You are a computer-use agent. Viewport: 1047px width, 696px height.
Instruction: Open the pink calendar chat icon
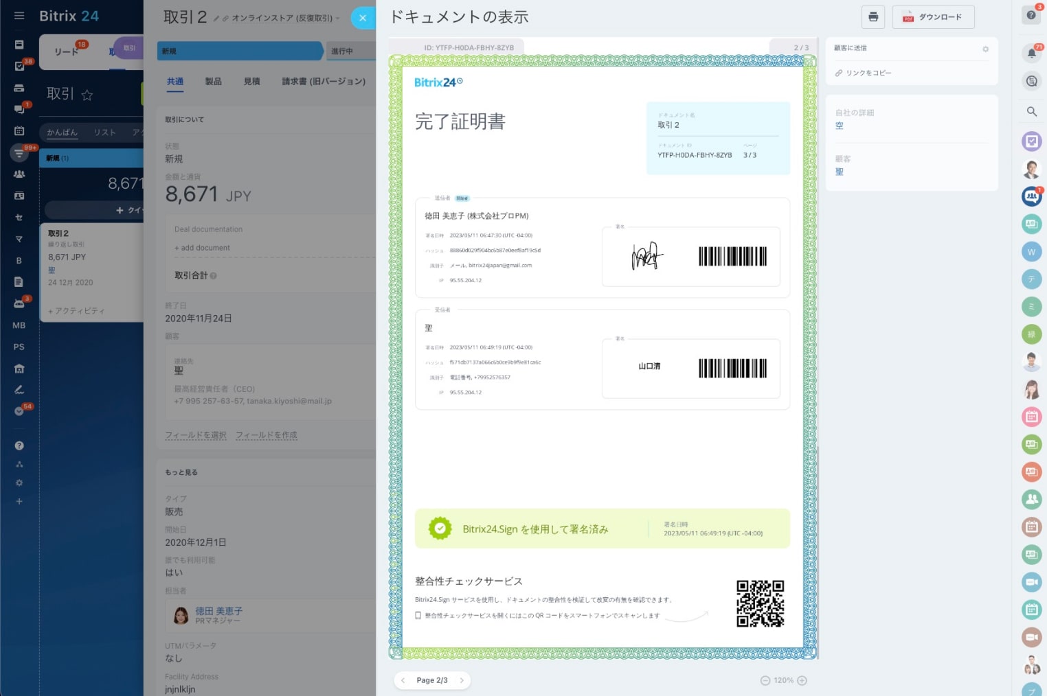click(1031, 417)
